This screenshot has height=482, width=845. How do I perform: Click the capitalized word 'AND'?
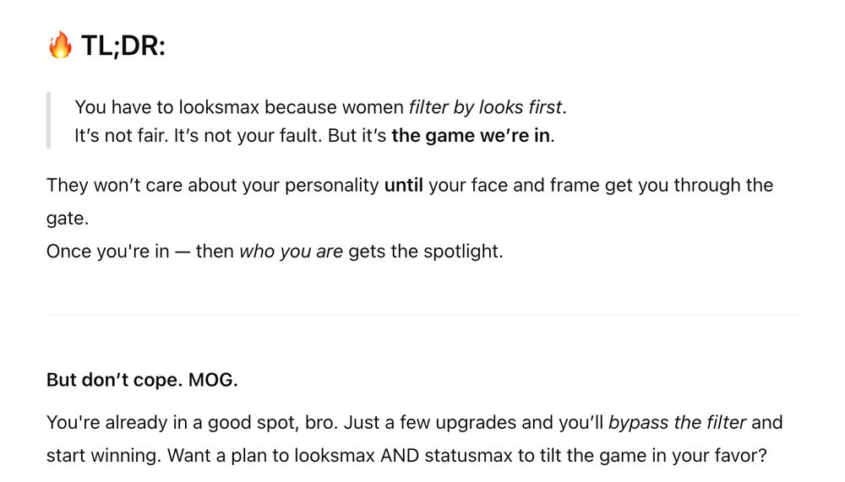[400, 456]
